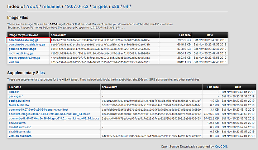Download generic-rootfs.tar.gz file
Screen dimensions: 258x150
[22, 49]
